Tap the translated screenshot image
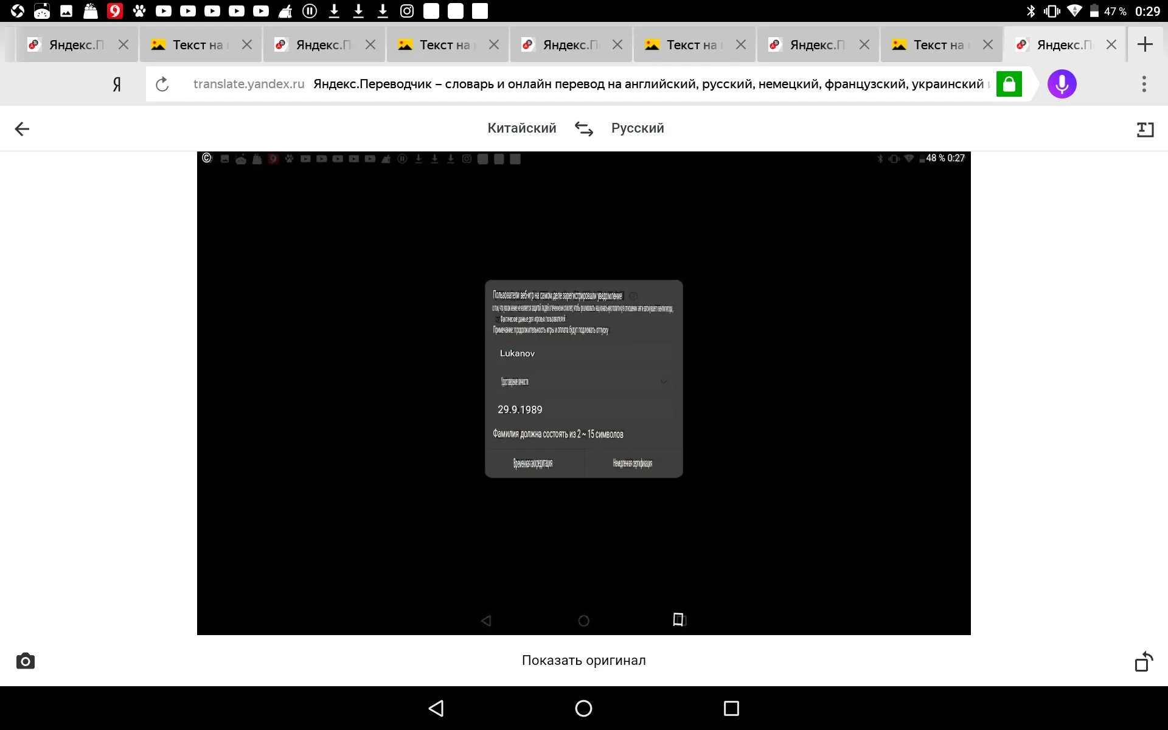1168x730 pixels. [584, 393]
